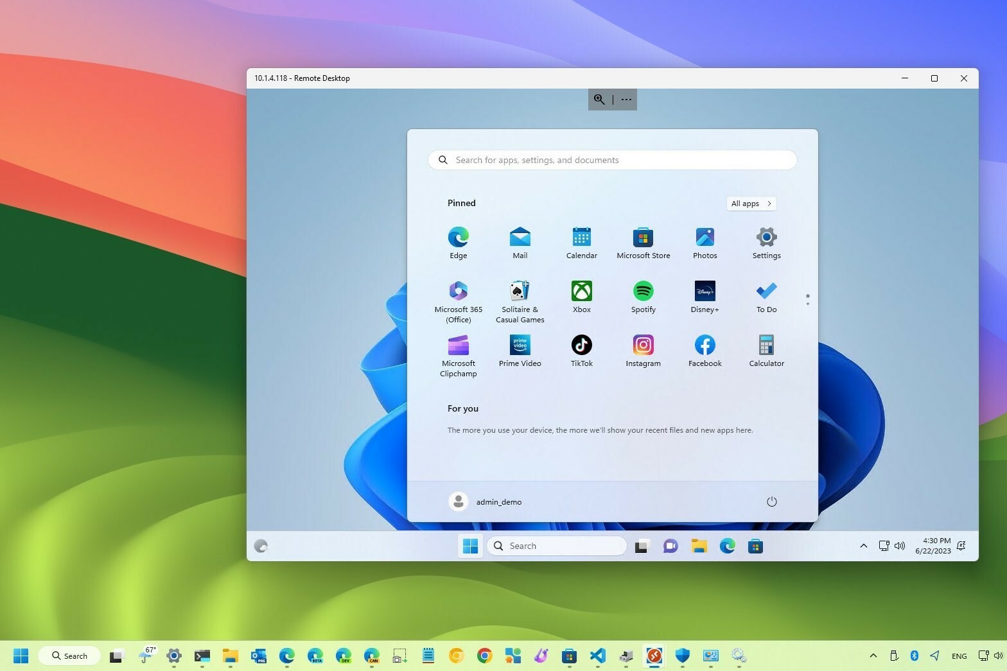Show hidden icons in host system tray
The height and width of the screenshot is (671, 1007).
(873, 656)
